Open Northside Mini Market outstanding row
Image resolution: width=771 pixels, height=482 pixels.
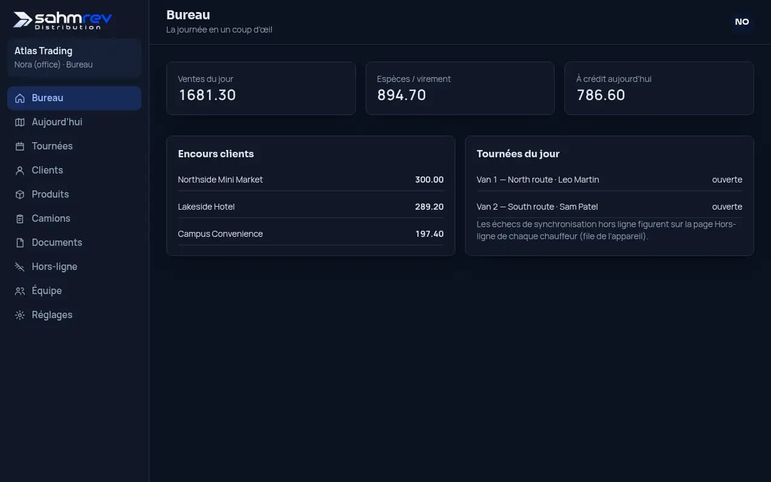click(x=311, y=180)
